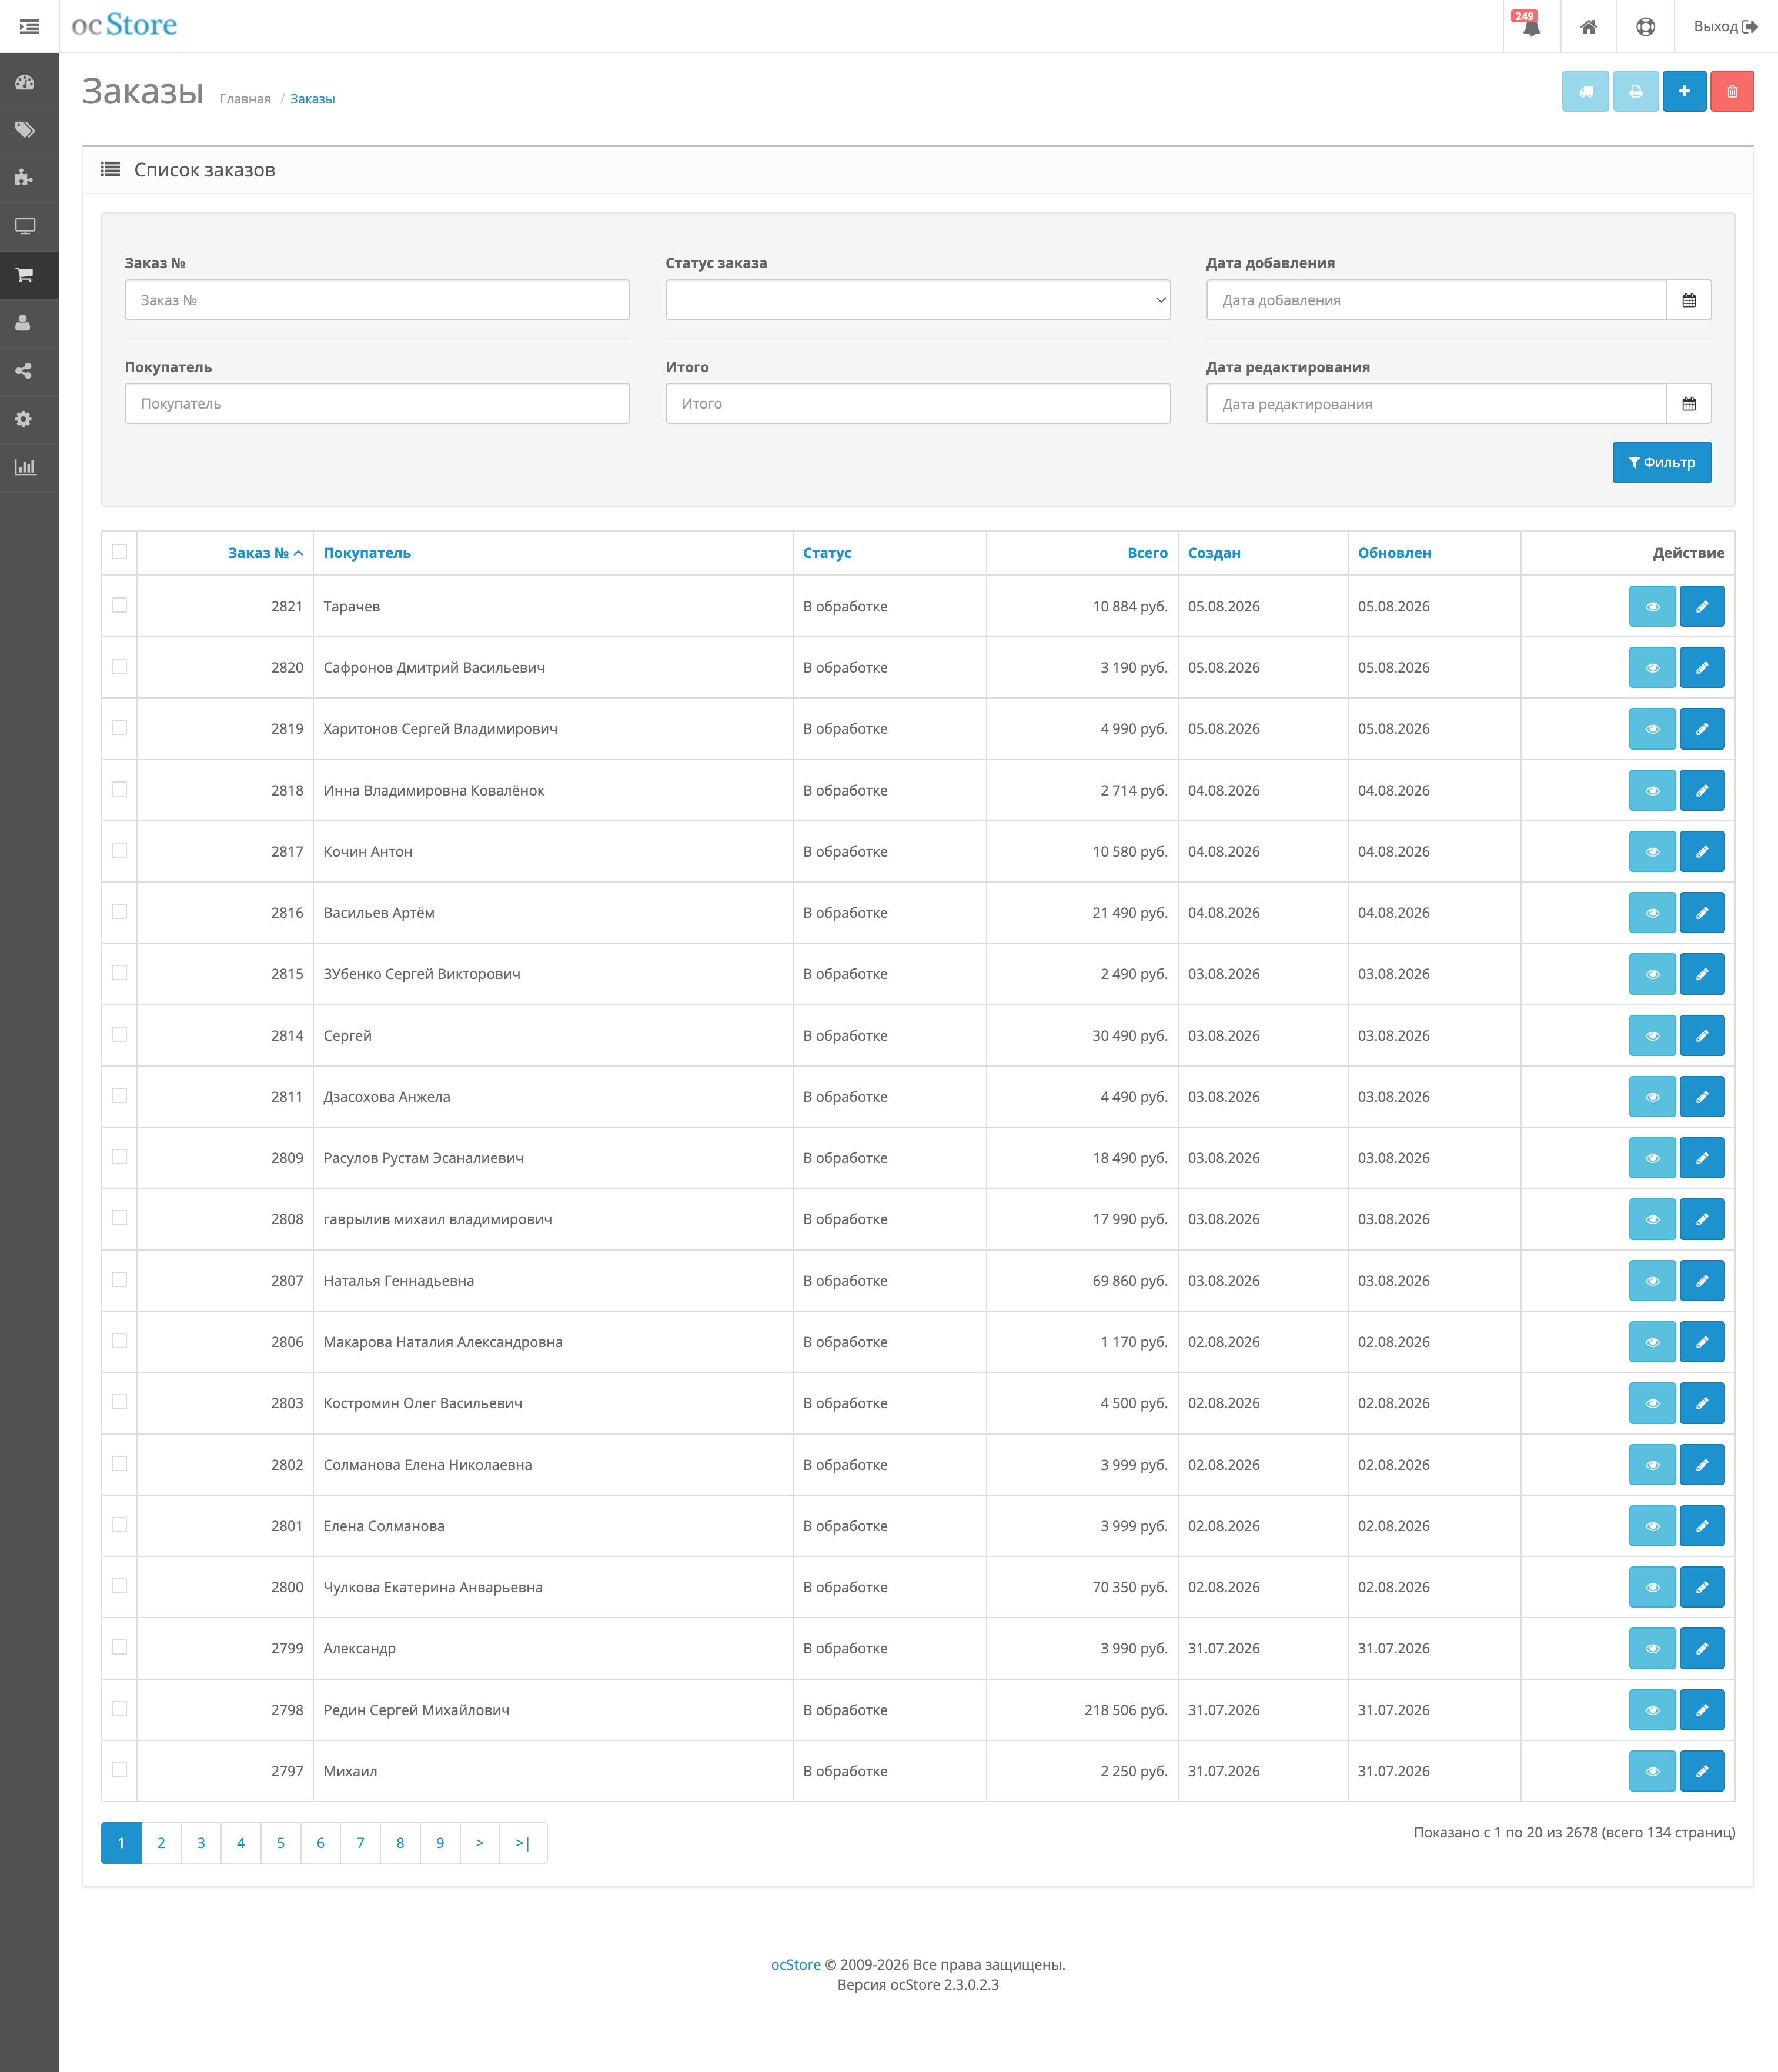Viewport: 1778px width, 2072px height.
Task: Click the shipping list truck button
Action: 1585,91
